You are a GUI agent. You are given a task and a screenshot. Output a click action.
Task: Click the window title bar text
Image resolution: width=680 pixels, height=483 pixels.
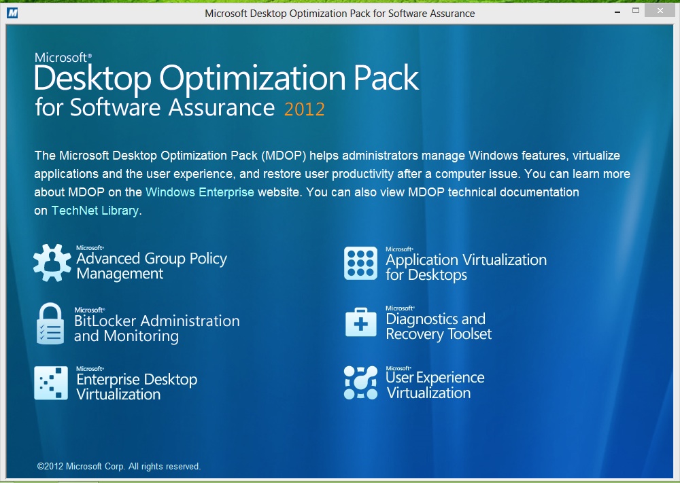(339, 13)
